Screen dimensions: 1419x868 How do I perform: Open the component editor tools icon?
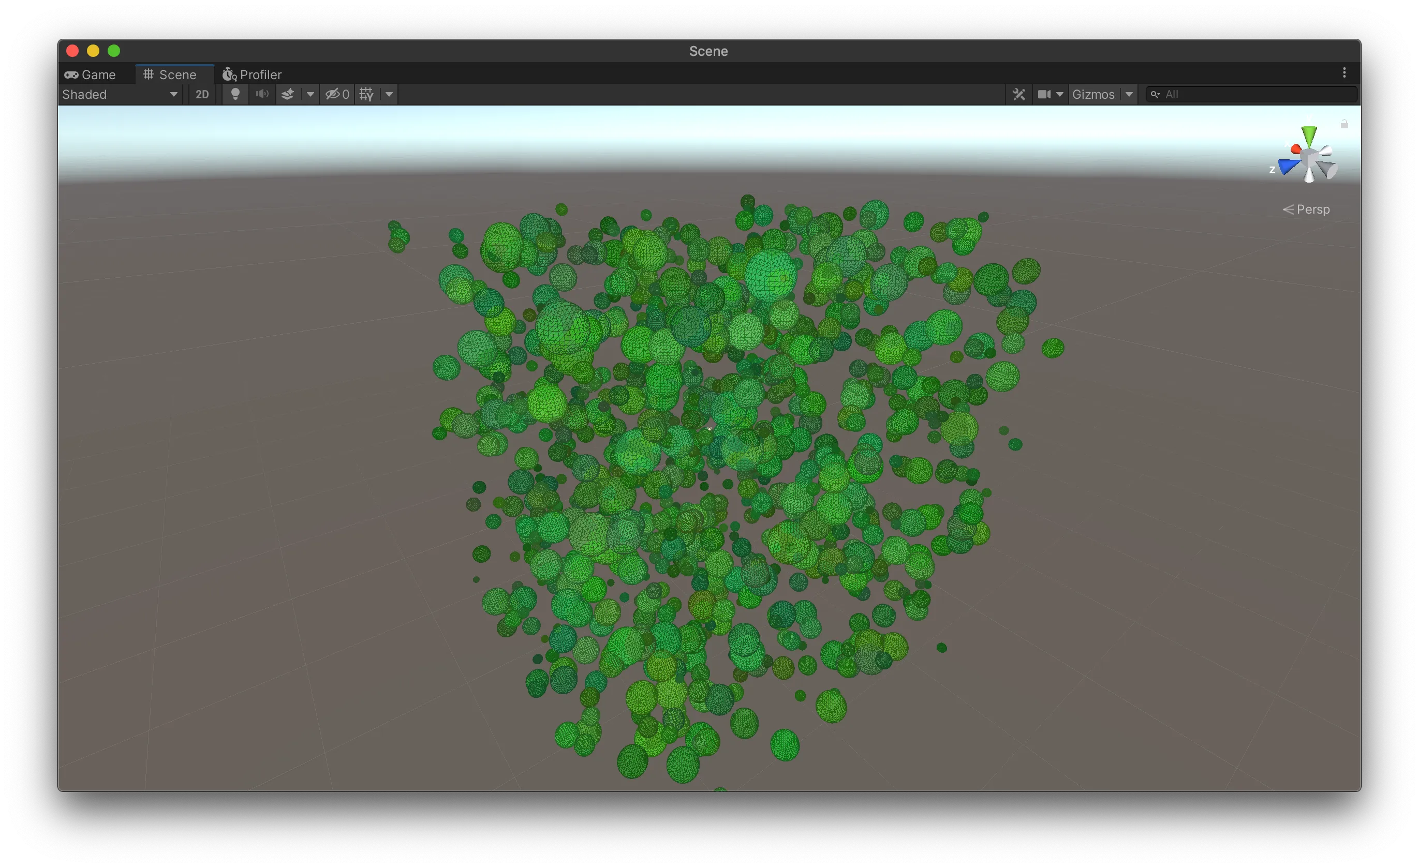[1019, 94]
